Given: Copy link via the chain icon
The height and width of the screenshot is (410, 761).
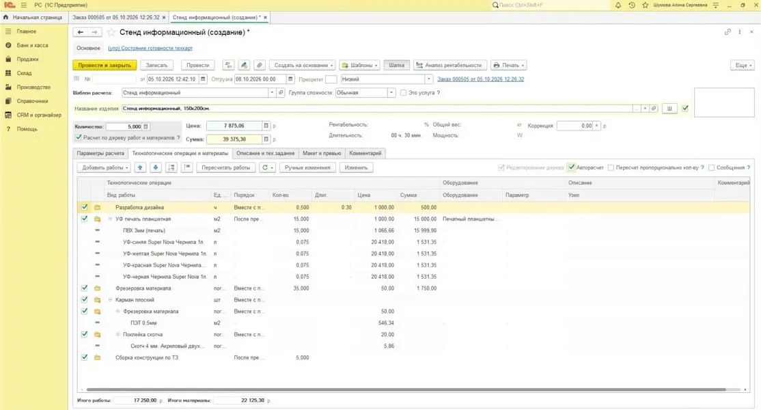Looking at the screenshot, I should coord(728,32).
